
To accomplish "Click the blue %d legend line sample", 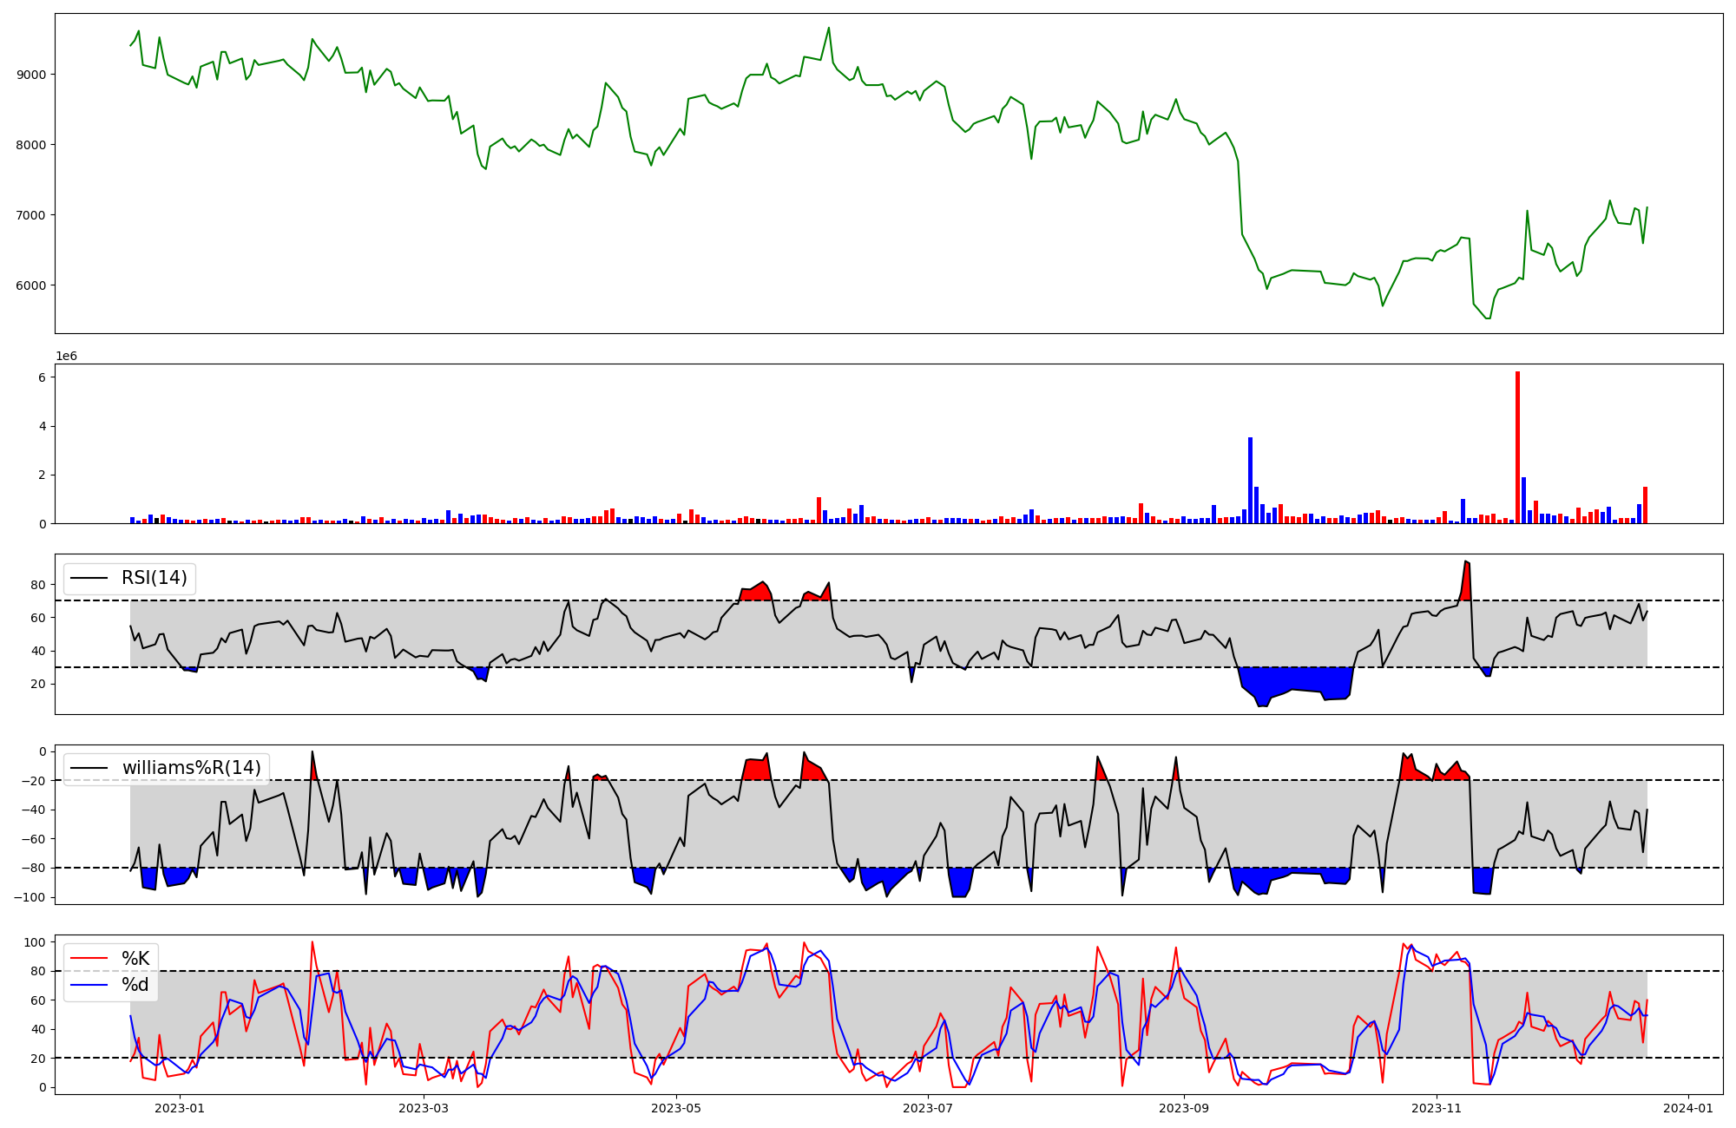I will [x=89, y=985].
